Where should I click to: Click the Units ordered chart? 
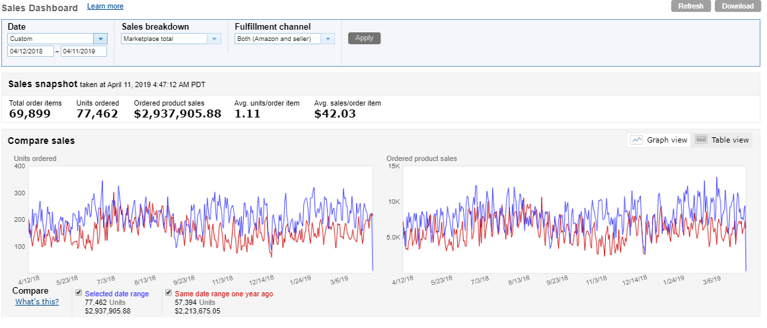coord(201,219)
